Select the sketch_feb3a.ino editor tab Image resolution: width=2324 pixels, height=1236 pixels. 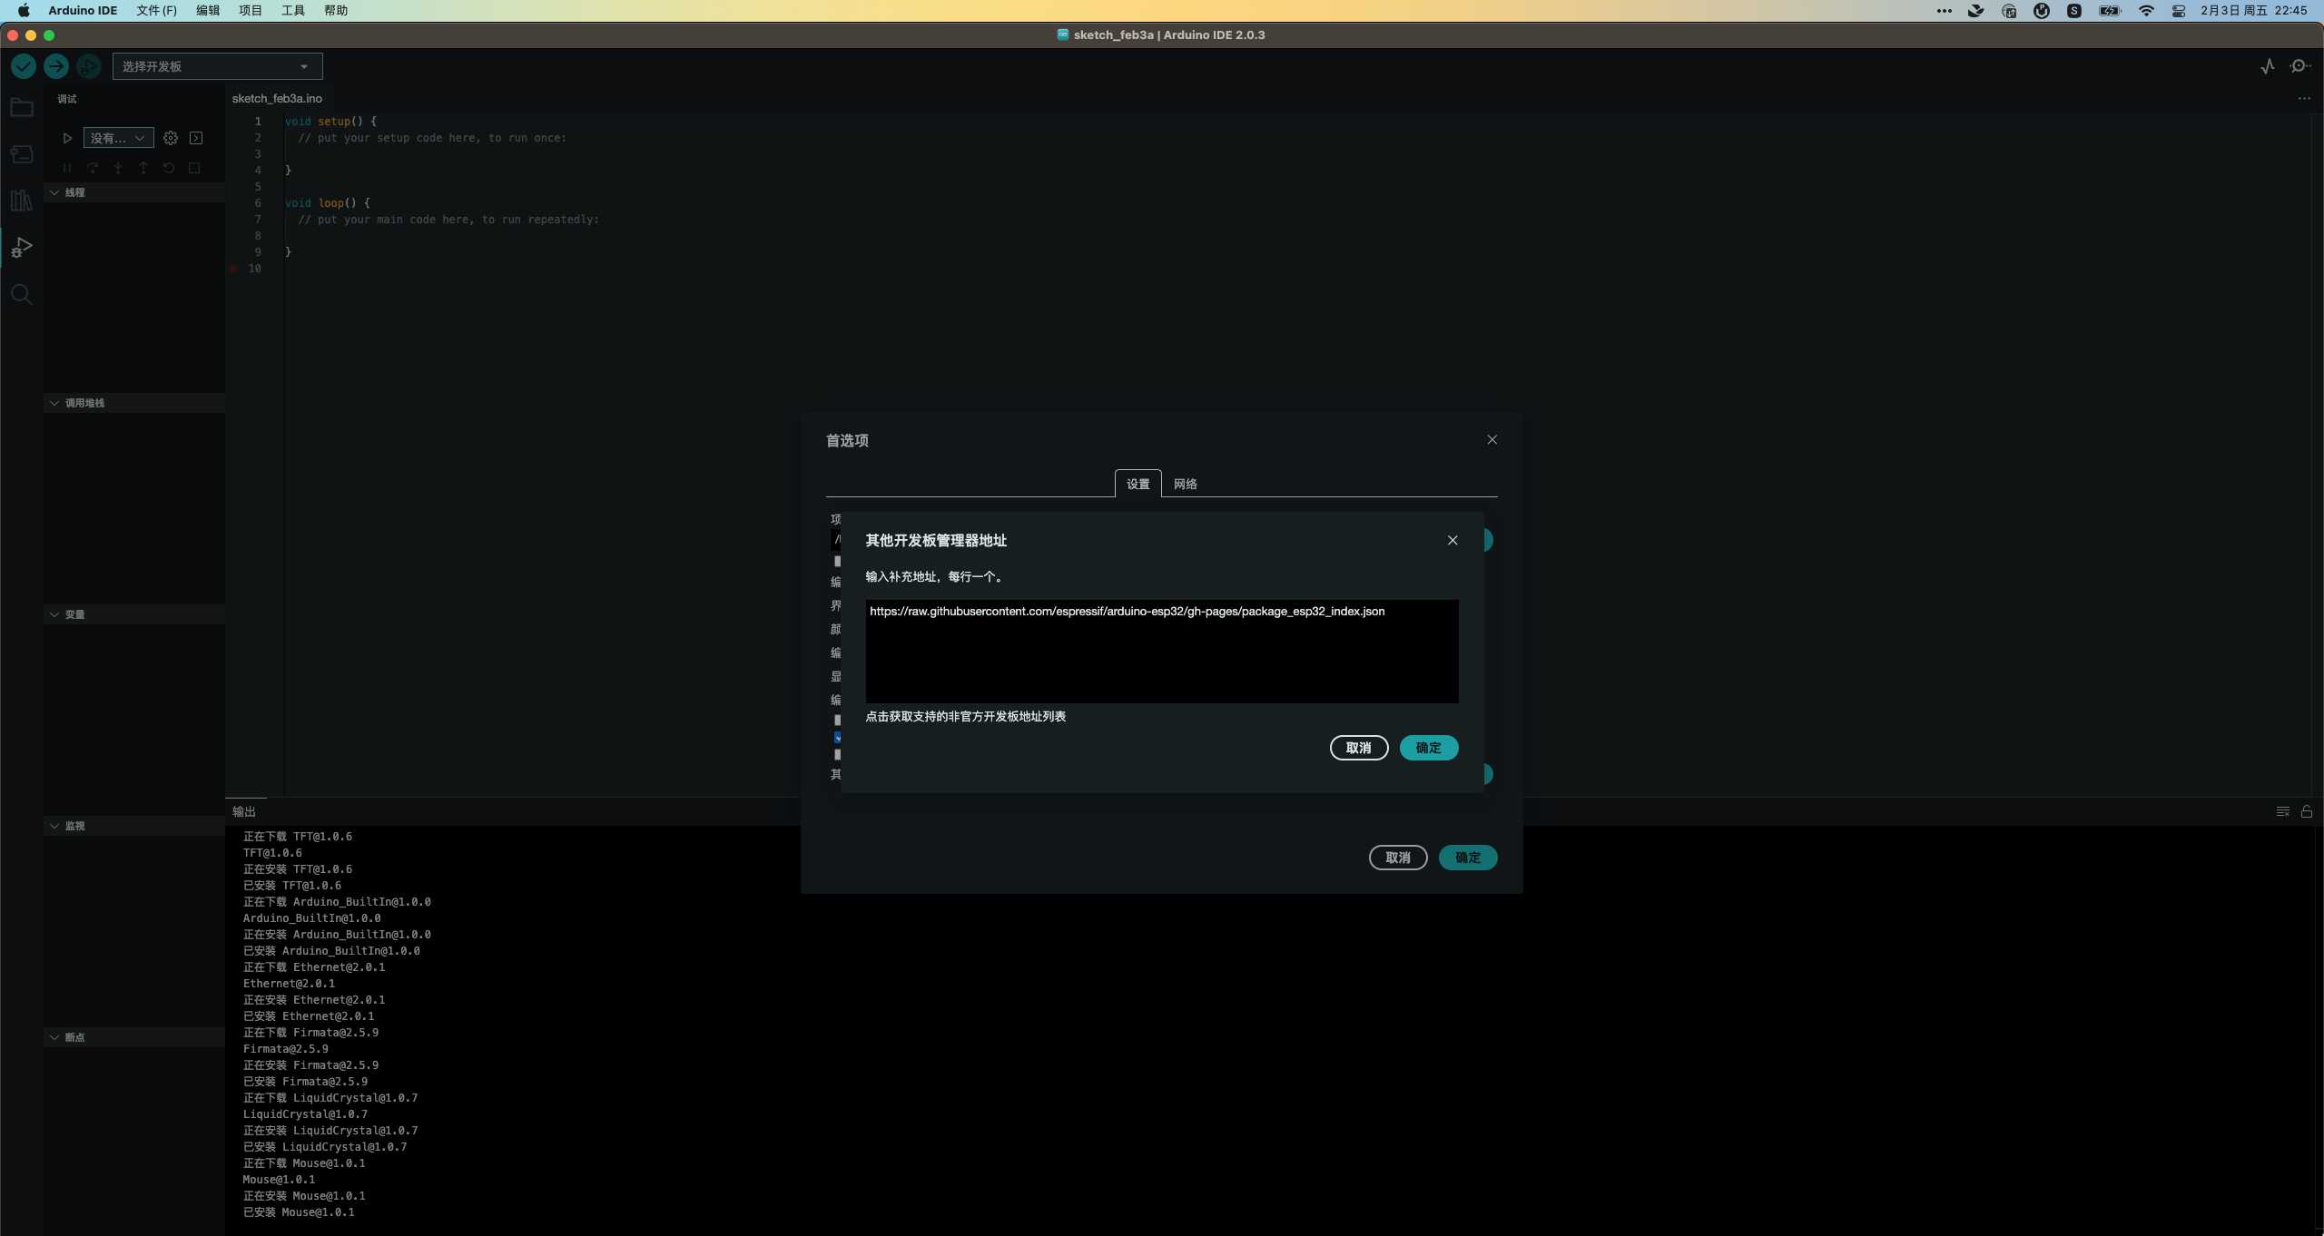click(277, 98)
